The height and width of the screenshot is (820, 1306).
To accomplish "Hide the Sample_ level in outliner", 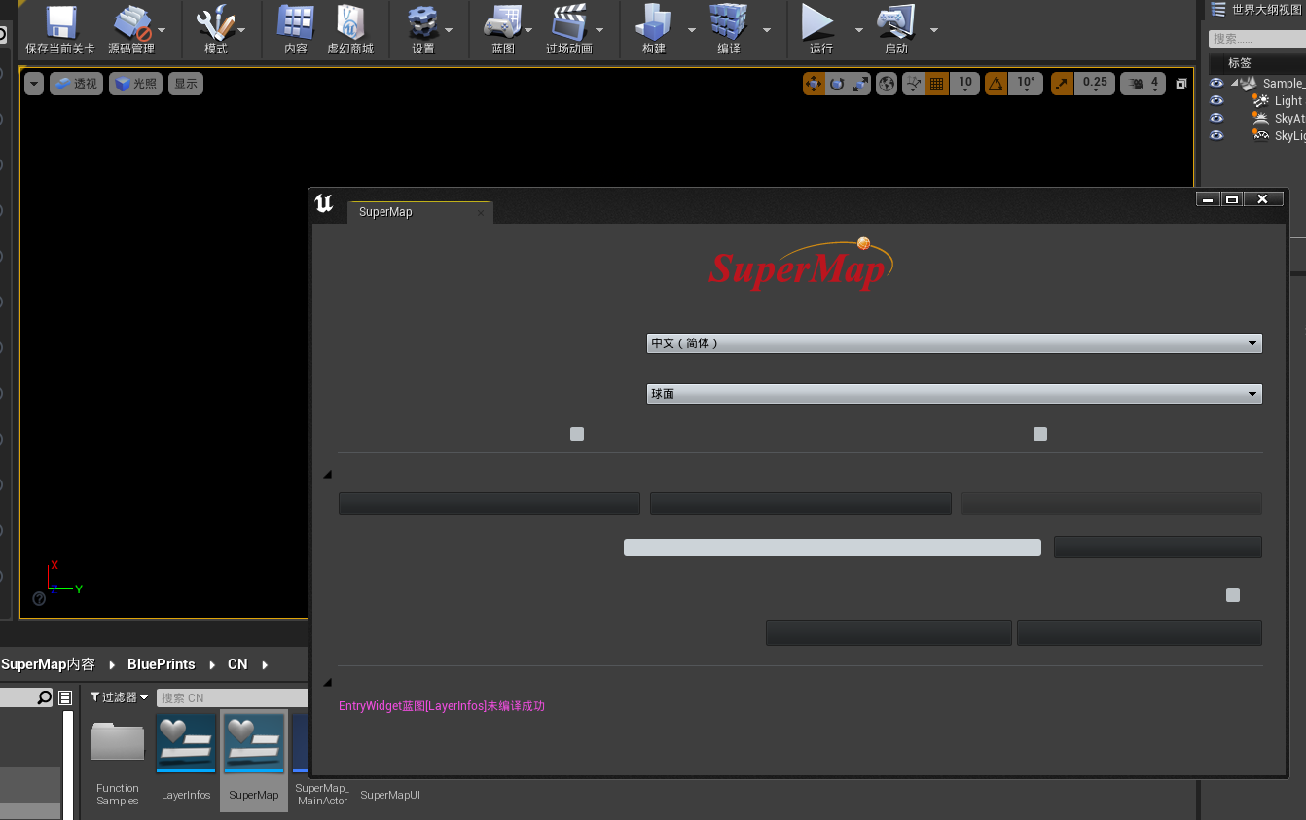I will click(x=1216, y=83).
